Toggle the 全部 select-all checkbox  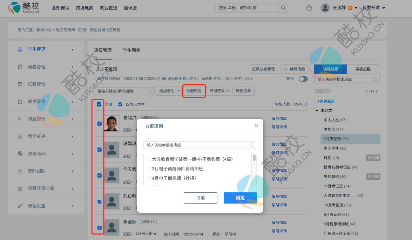point(99,104)
